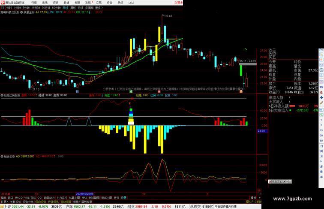
Task: Click the red dollar sign icon in sidebar
Action: [x=321, y=93]
